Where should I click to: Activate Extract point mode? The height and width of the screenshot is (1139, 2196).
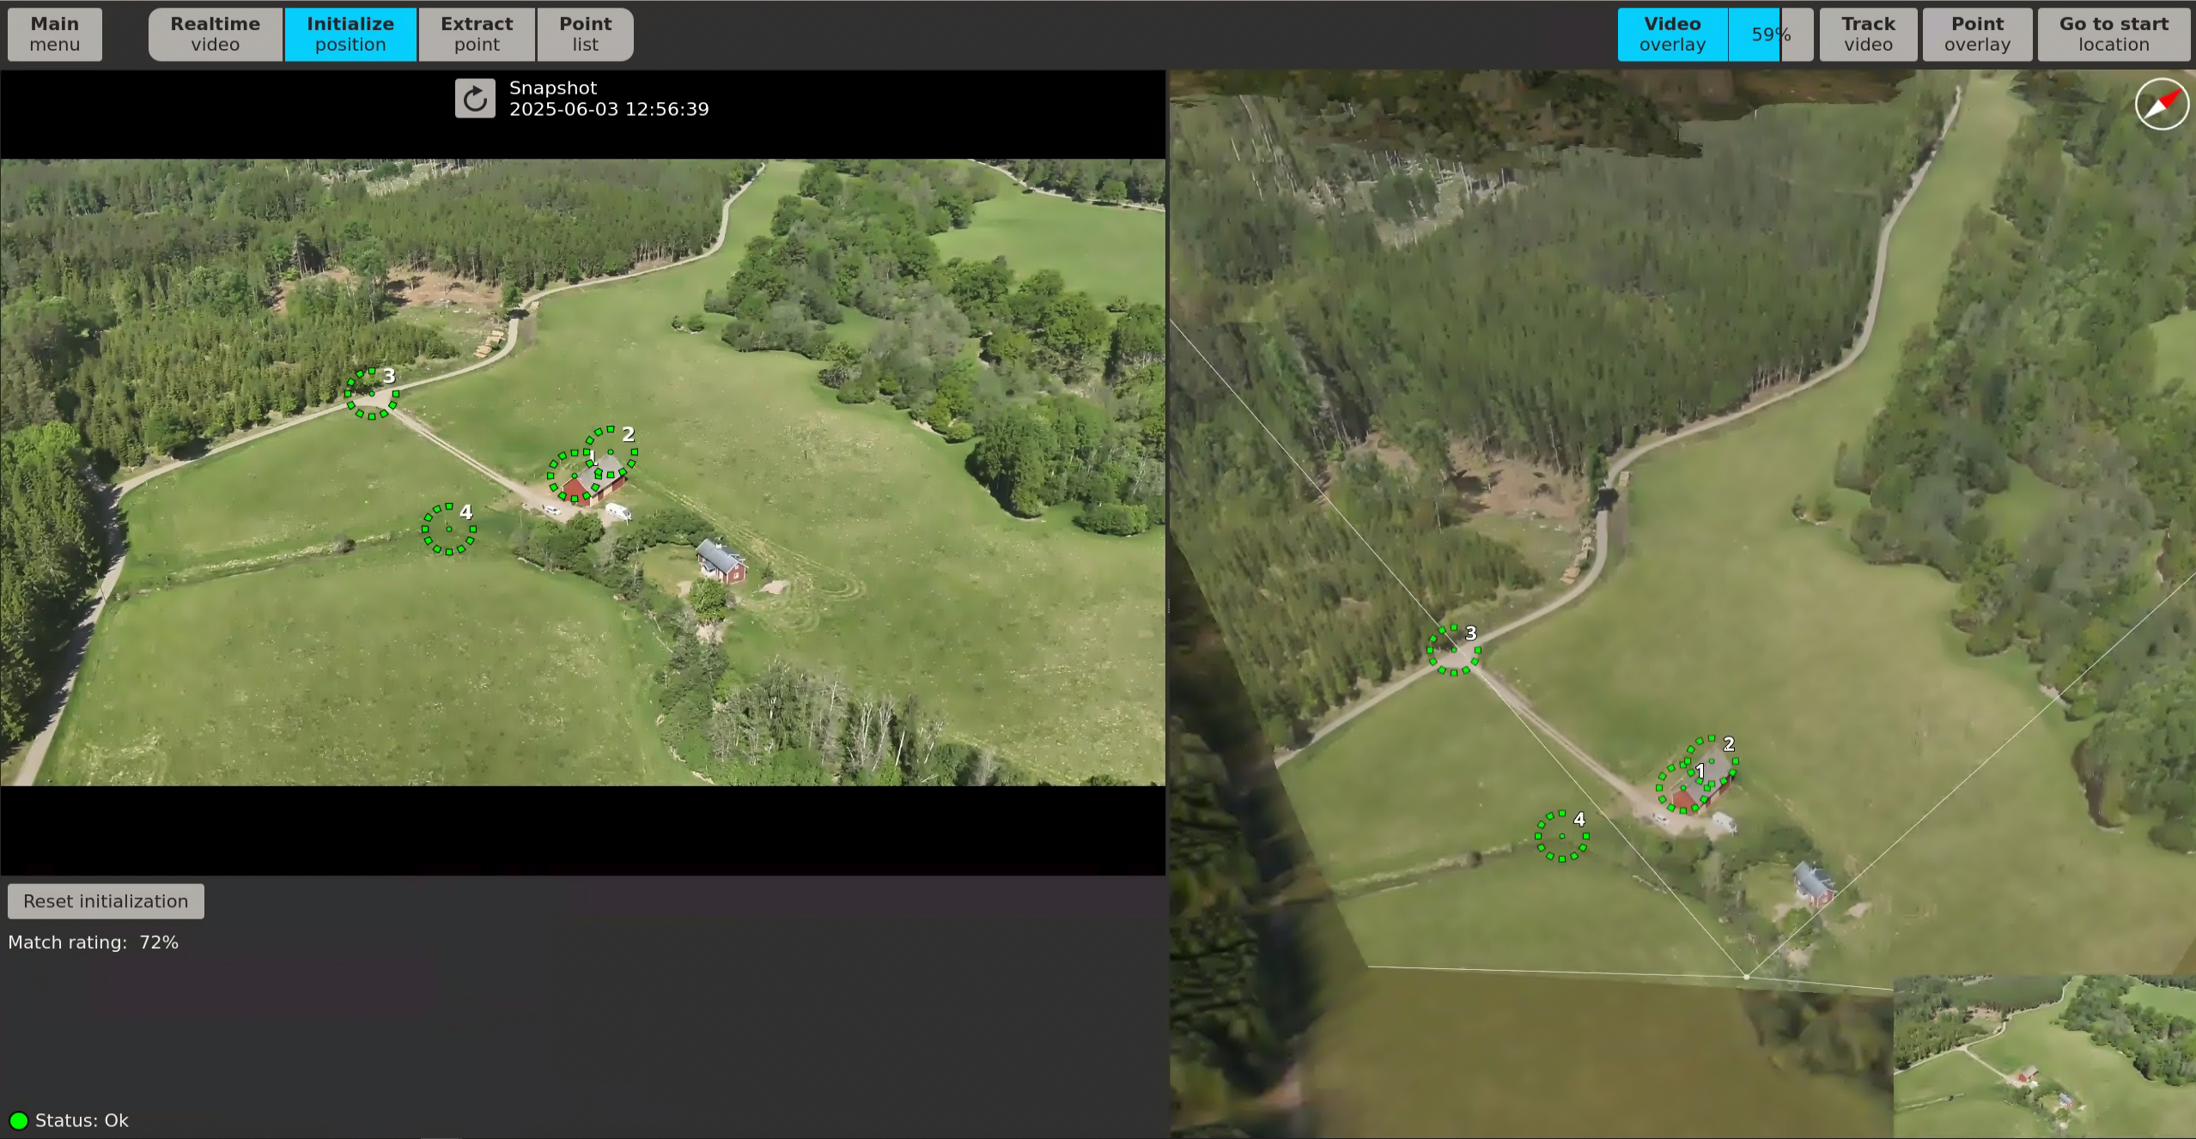[x=476, y=33]
